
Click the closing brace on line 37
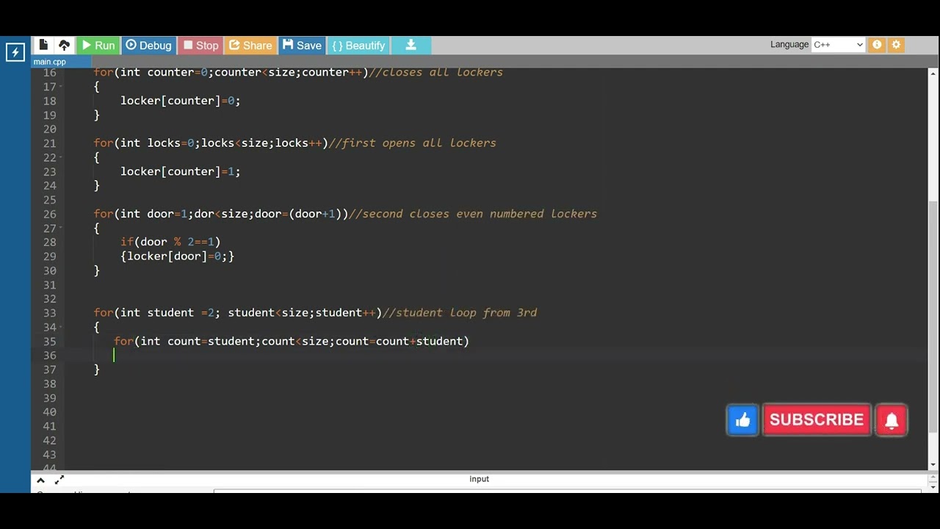[96, 370]
